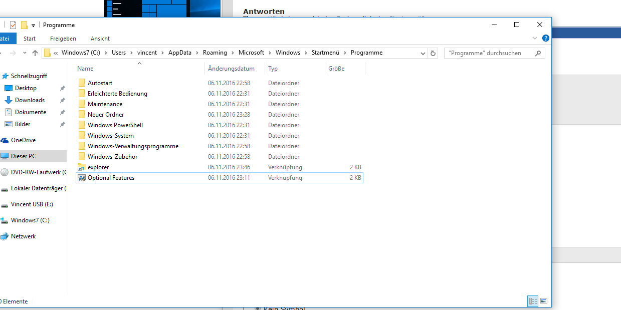Expand the breadcrumb overflow chevrons
The height and width of the screenshot is (310, 621).
[x=56, y=53]
